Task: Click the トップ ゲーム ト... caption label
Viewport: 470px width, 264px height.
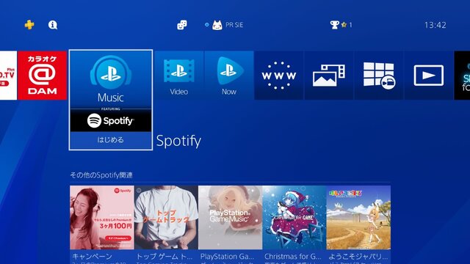Action: coord(164,257)
